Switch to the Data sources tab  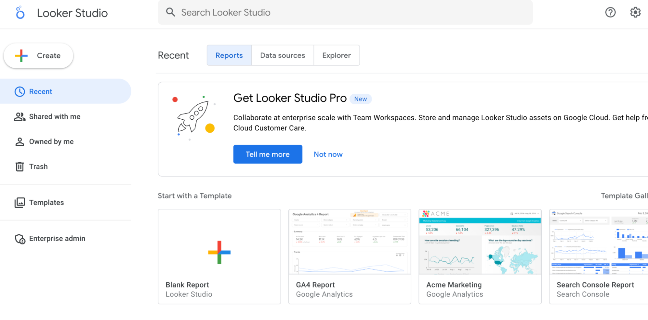[x=282, y=55]
